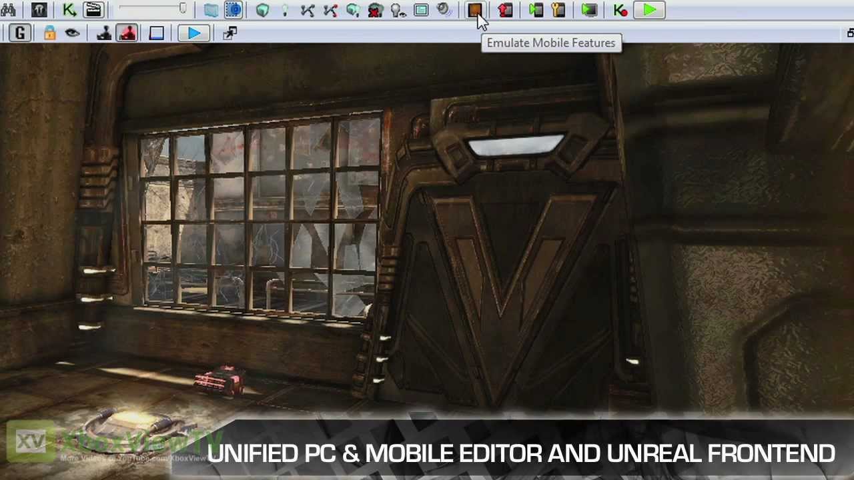The height and width of the screenshot is (480, 854).
Task: Click the green monitor play icon
Action: pos(589,10)
